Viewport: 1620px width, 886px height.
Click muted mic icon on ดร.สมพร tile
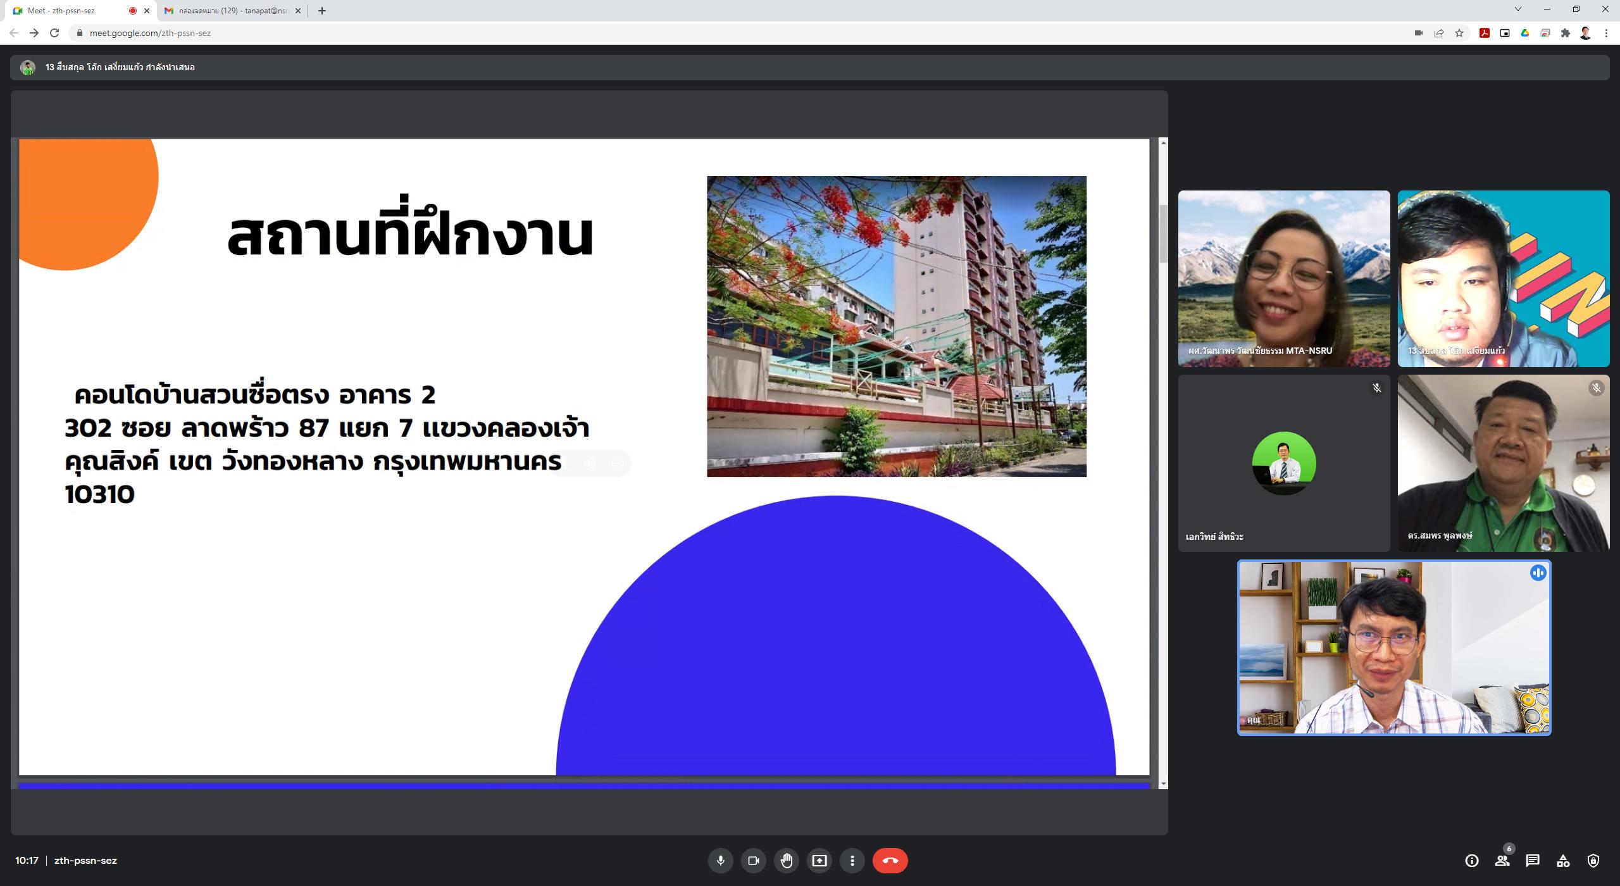(x=1597, y=388)
